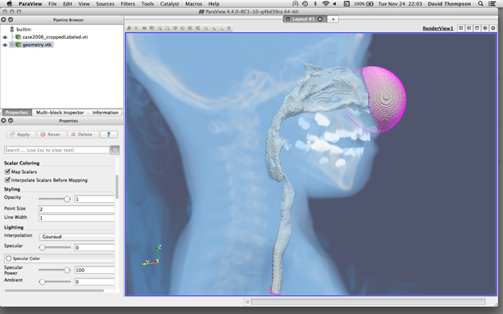Click the Specular Power slider
The width and height of the screenshot is (503, 314).
(x=55, y=270)
